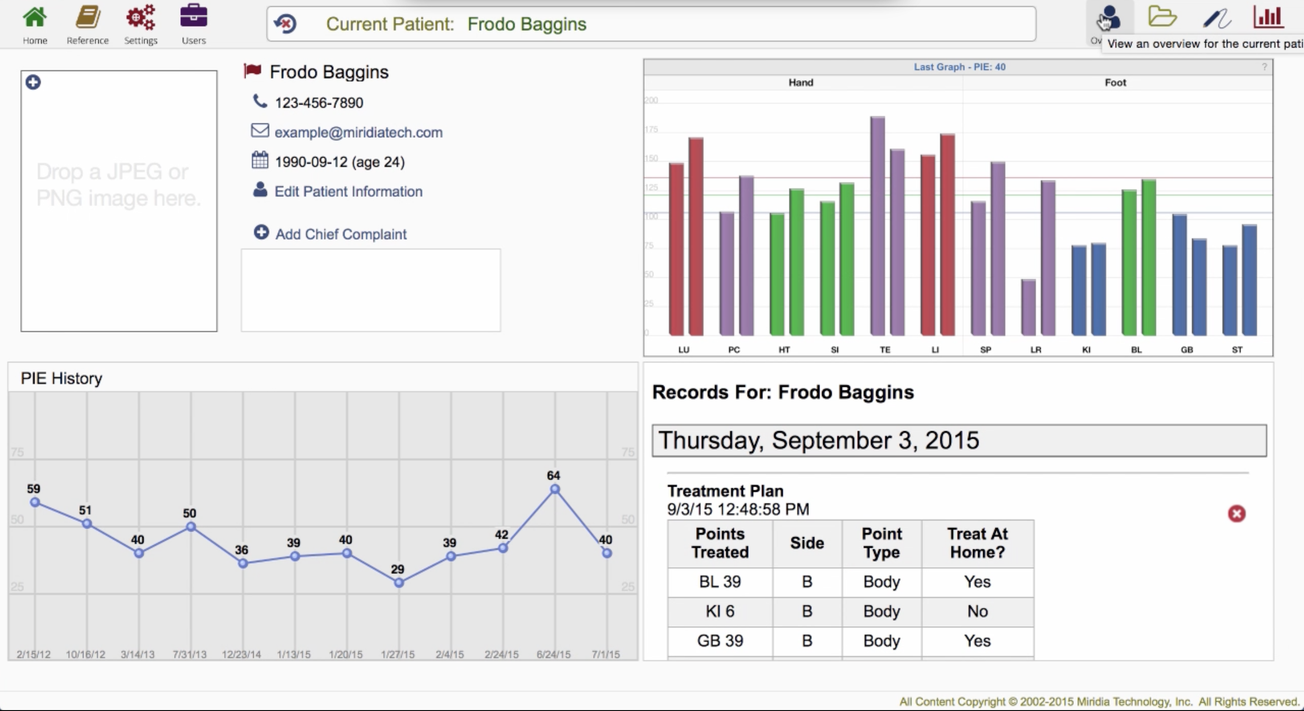Open patient overview person icon
This screenshot has width=1304, height=711.
pos(1109,18)
